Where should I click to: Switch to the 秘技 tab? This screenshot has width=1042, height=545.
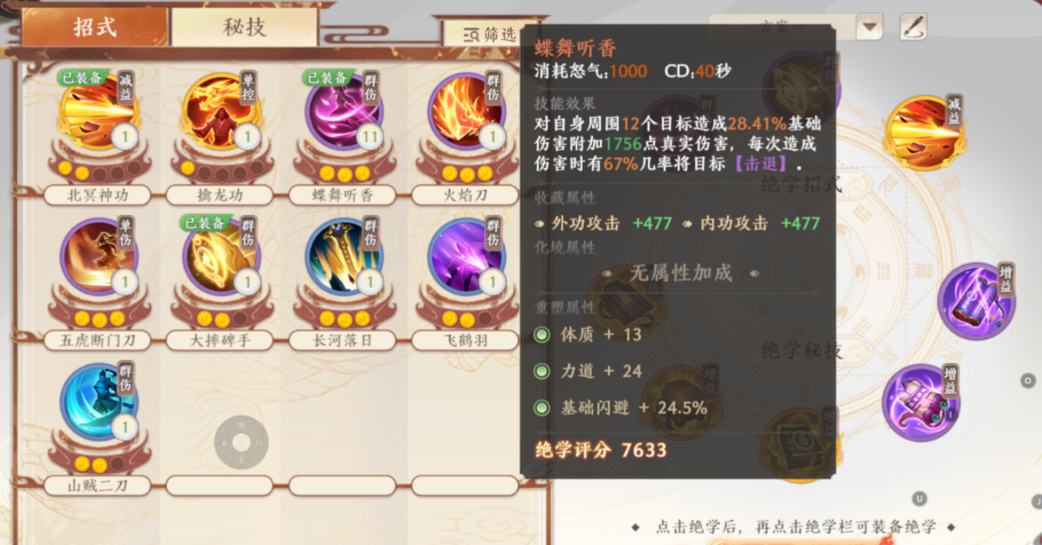[245, 28]
